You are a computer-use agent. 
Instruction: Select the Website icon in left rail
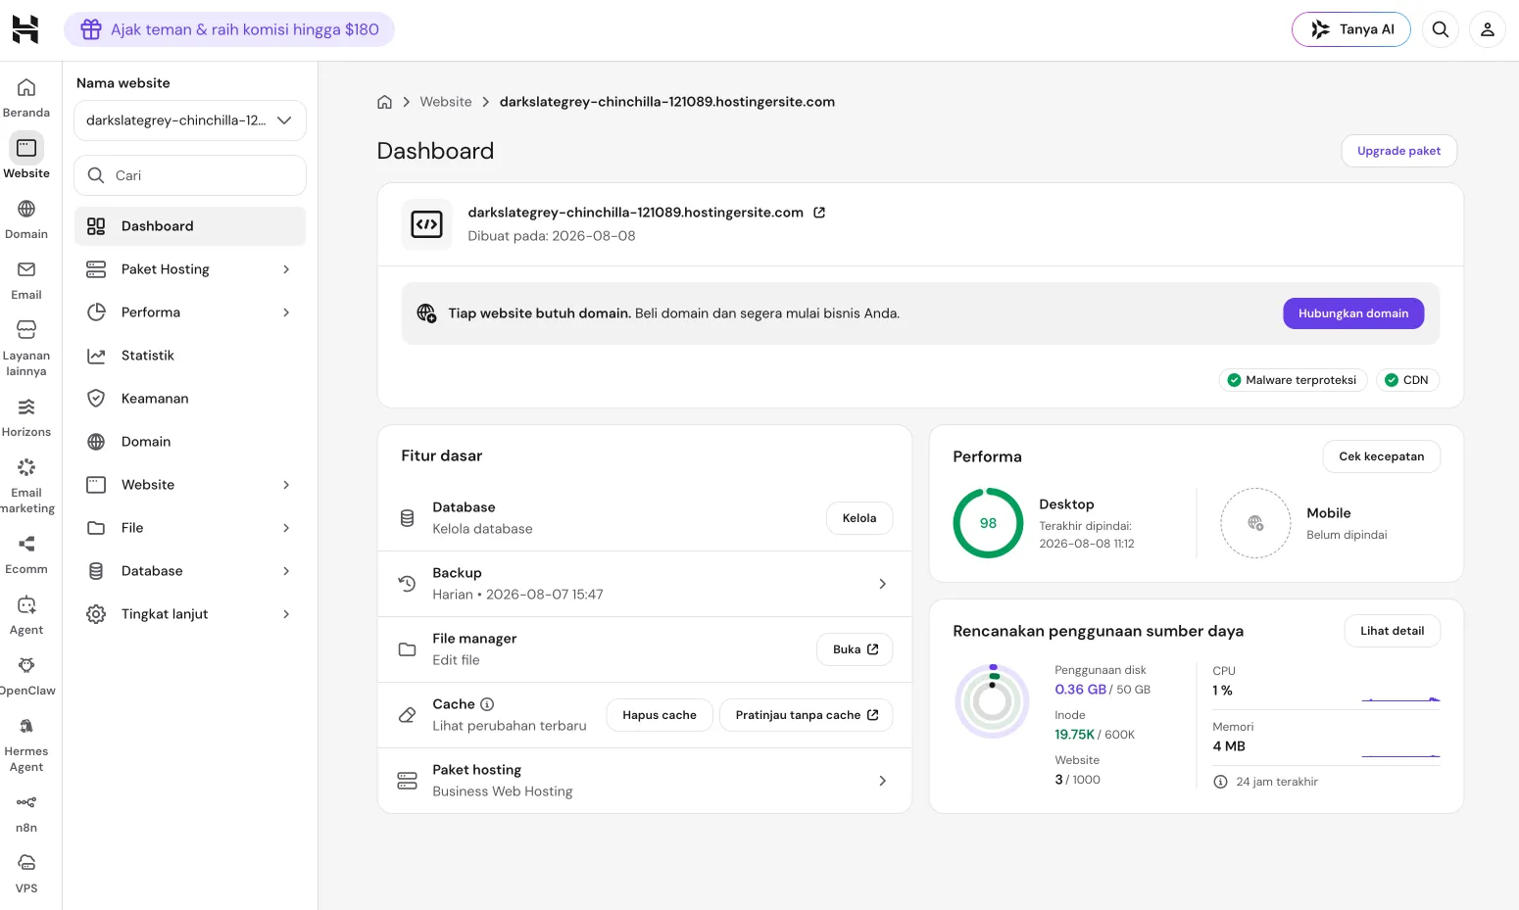pos(26,148)
